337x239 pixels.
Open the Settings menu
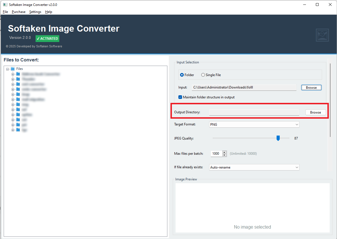(x=35, y=12)
